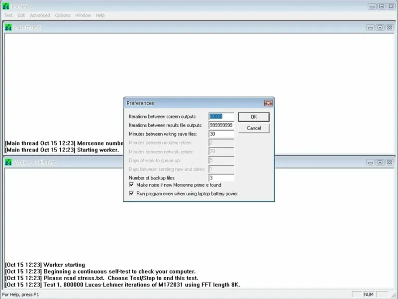398x299 pixels.
Task: Click the Main thread window title text
Action: point(27,27)
